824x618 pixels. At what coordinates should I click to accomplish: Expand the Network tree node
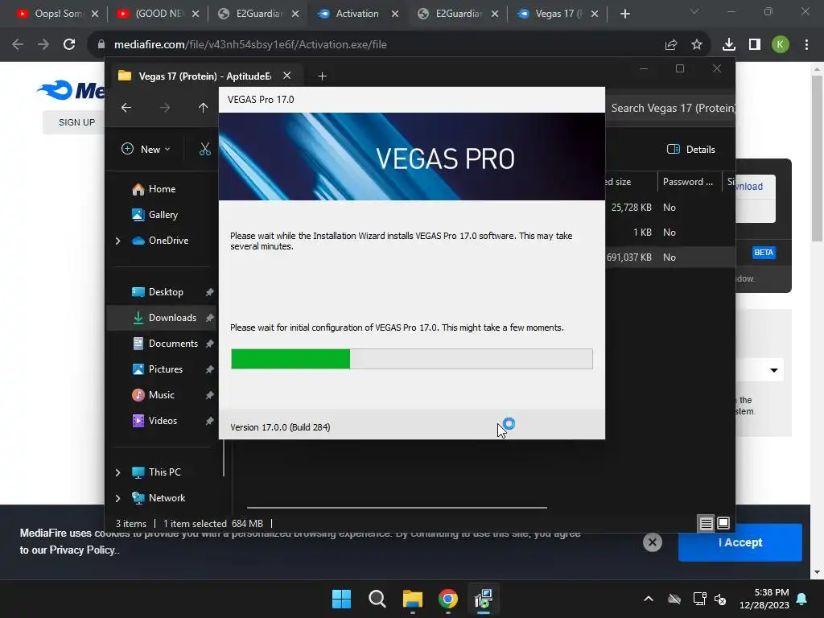pos(117,498)
